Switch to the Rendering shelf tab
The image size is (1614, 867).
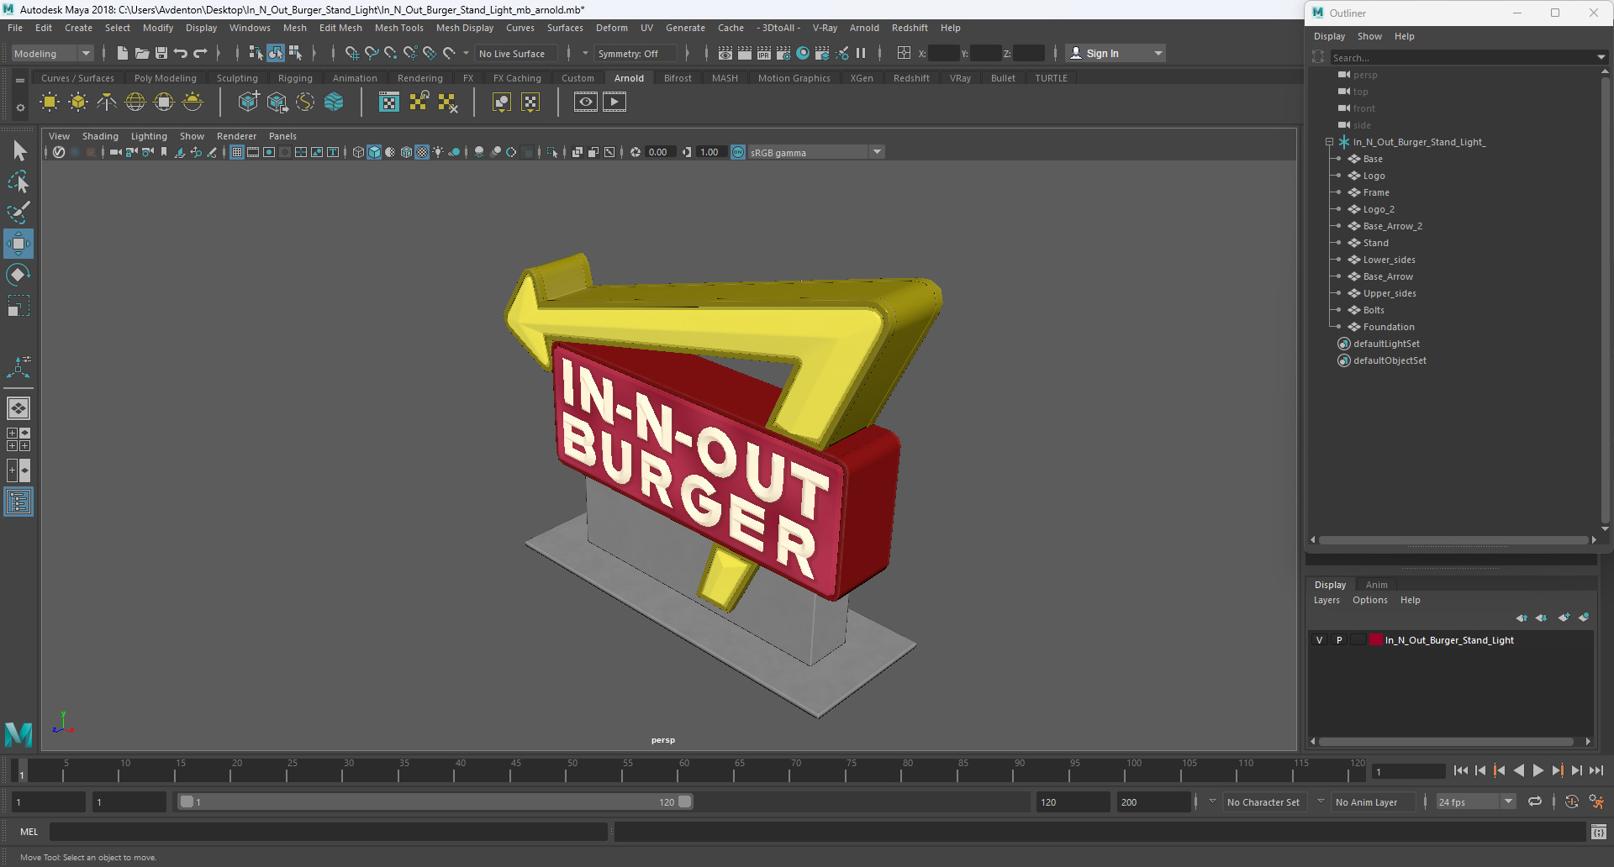pos(420,78)
